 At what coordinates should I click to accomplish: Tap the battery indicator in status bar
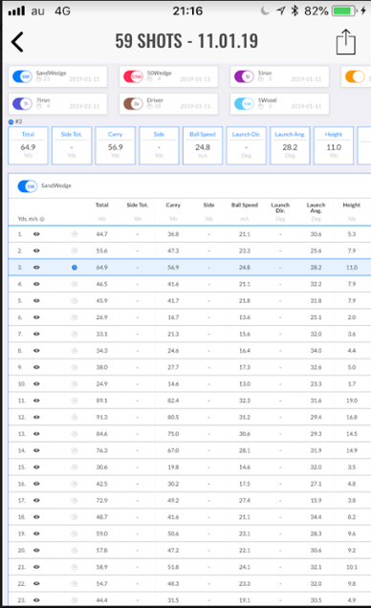(343, 11)
